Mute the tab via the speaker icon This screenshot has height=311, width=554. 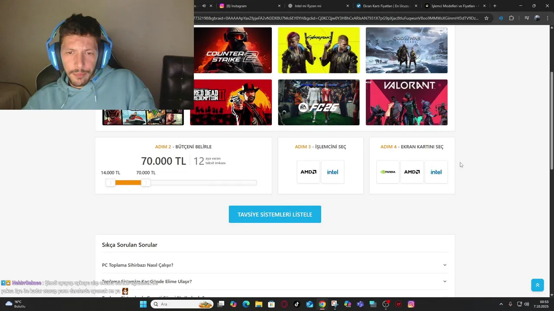click(204, 6)
